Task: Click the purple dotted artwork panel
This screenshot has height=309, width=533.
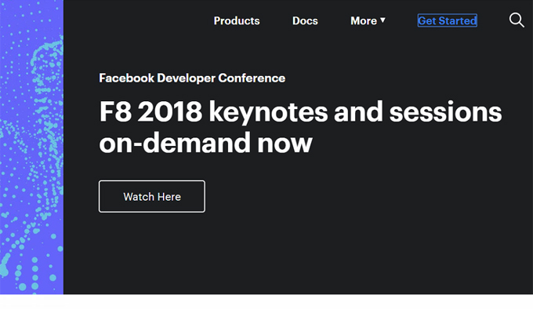Action: tap(31, 147)
